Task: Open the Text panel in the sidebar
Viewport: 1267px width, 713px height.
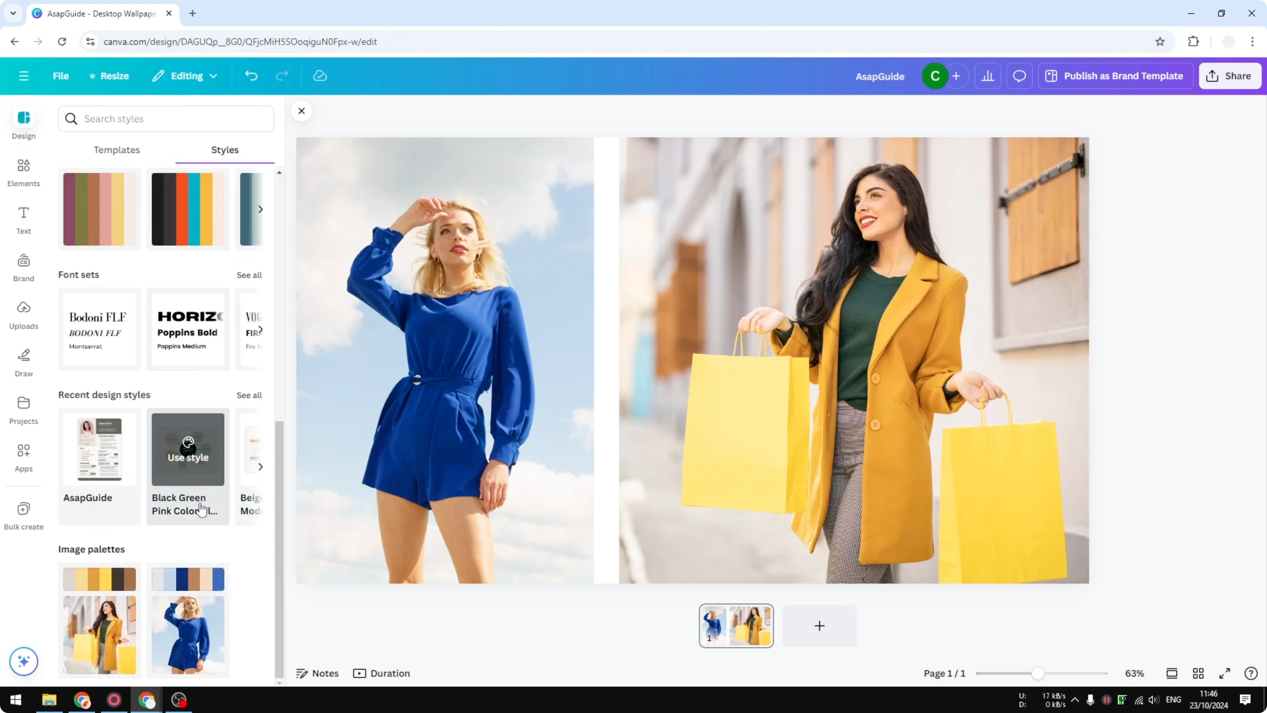Action: pos(23,220)
